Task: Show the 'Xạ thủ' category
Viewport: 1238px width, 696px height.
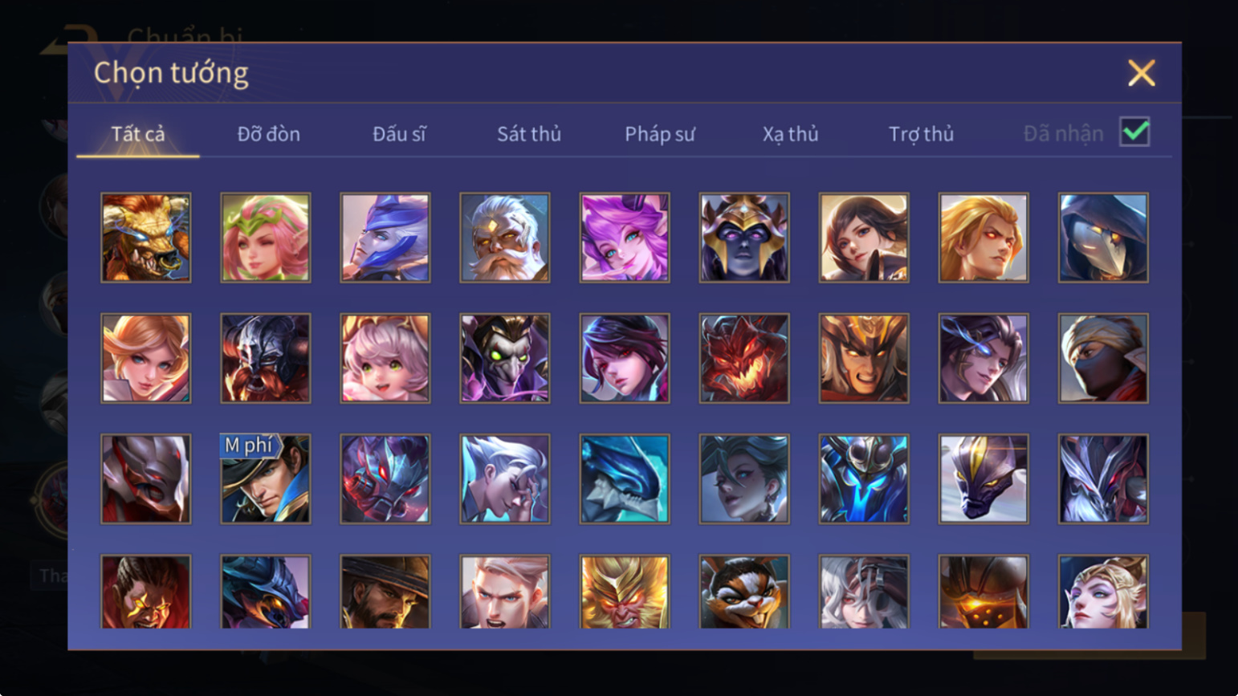Action: tap(791, 134)
